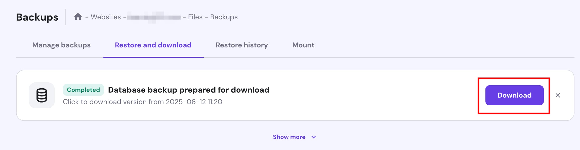
Task: Click the Show more link
Action: tap(289, 137)
